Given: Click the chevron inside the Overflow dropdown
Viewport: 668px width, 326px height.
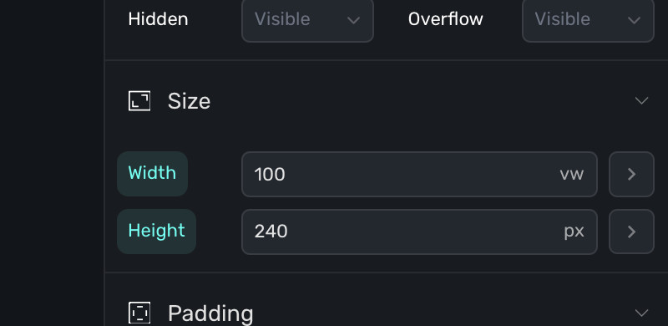Looking at the screenshot, I should [x=634, y=20].
